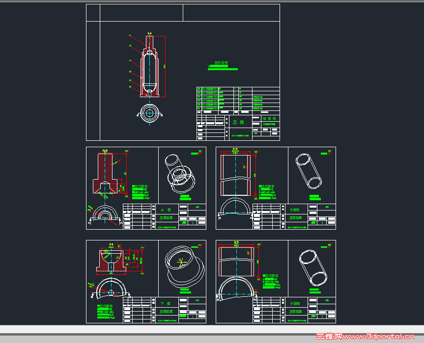
Task: Click the flanged-cup wireframe in the 下模 sheet
Action: click(185, 266)
